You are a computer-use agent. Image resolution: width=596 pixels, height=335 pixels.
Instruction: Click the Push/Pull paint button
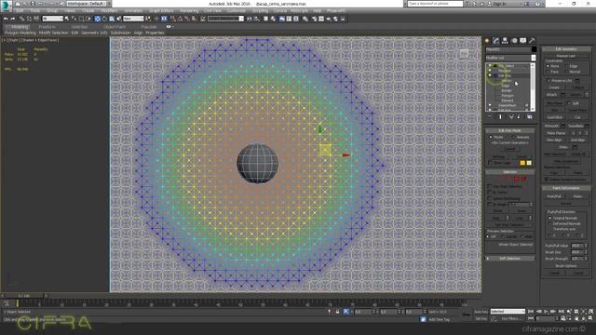[x=554, y=196]
